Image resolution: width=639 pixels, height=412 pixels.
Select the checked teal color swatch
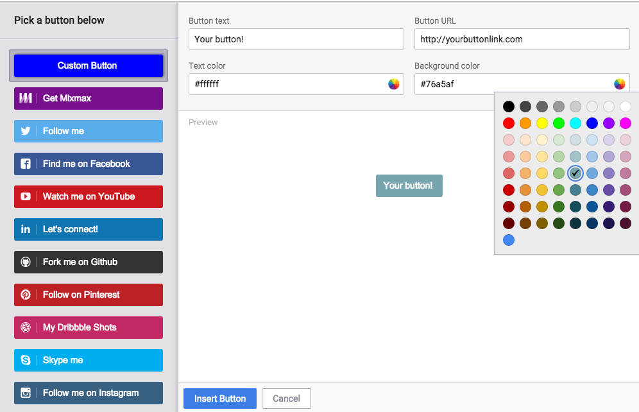click(x=575, y=173)
